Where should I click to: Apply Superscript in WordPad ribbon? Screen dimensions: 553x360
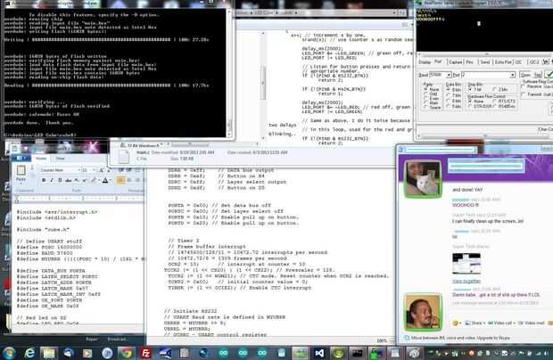85,180
